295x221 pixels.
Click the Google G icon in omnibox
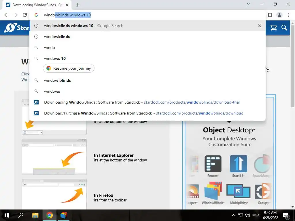(x=36, y=15)
